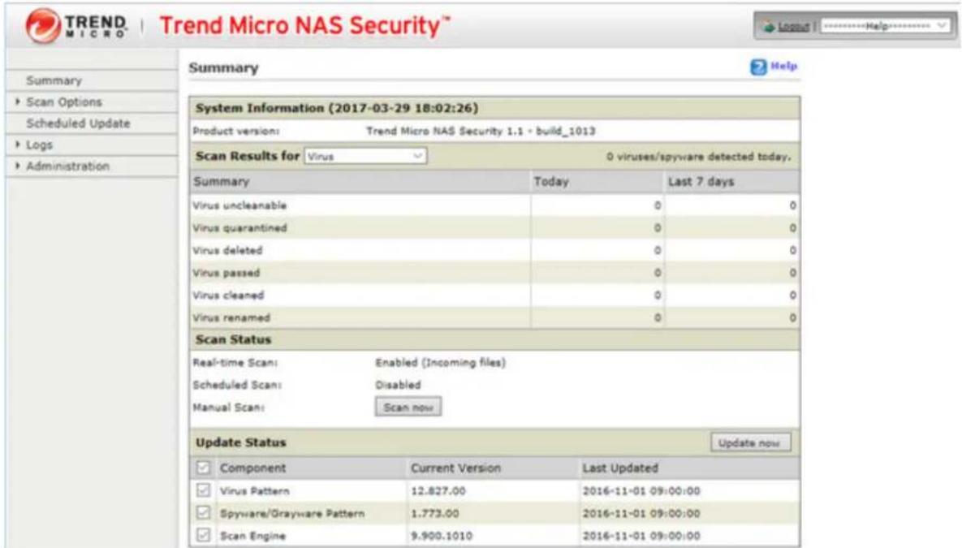The width and height of the screenshot is (962, 548).
Task: Uncheck the Virus Pattern checkbox
Action: [x=203, y=490]
